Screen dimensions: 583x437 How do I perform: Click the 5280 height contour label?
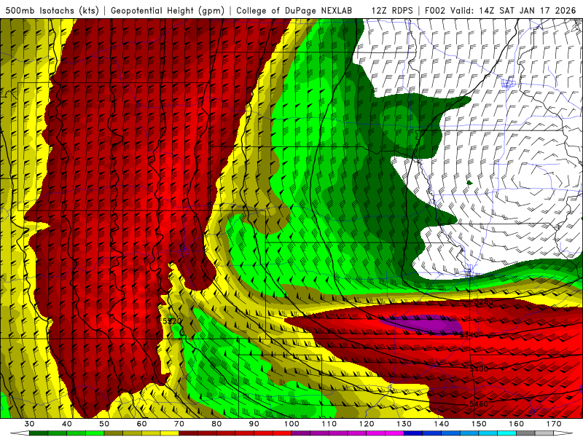pos(484,302)
